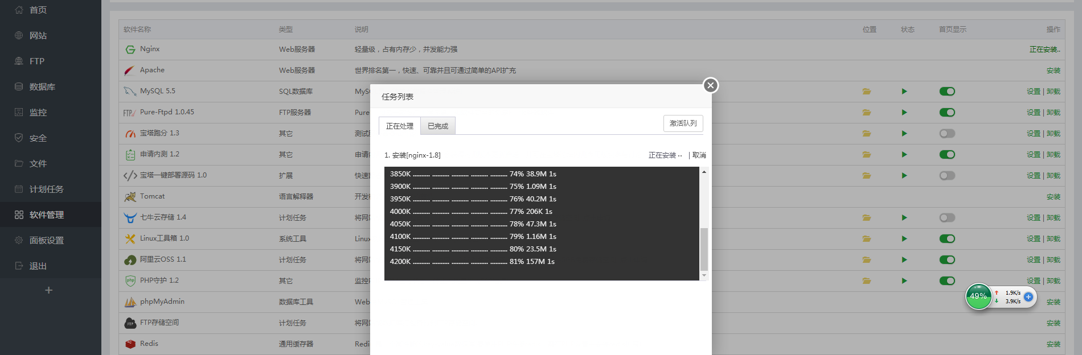Click the 退出 logout icon in sidebar

(19, 266)
